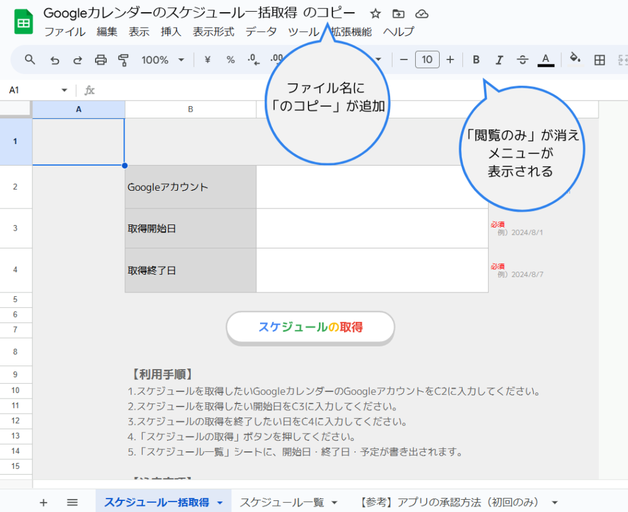The image size is (628, 512).
Task: Redo the last action
Action: tap(77, 60)
